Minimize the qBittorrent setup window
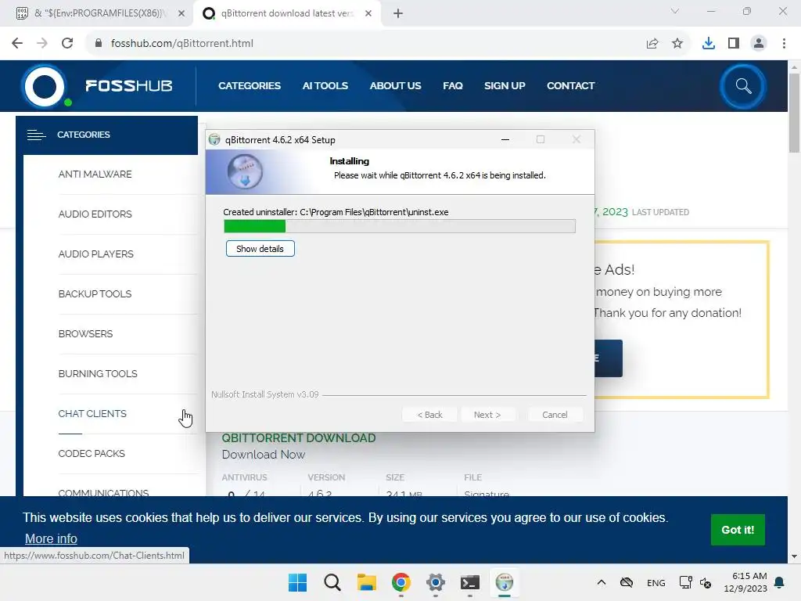Screen dimensions: 801x601 505,139
